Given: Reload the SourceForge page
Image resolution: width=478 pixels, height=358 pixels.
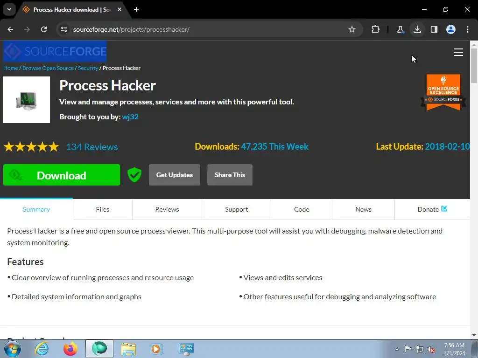Looking at the screenshot, I should pos(44,29).
